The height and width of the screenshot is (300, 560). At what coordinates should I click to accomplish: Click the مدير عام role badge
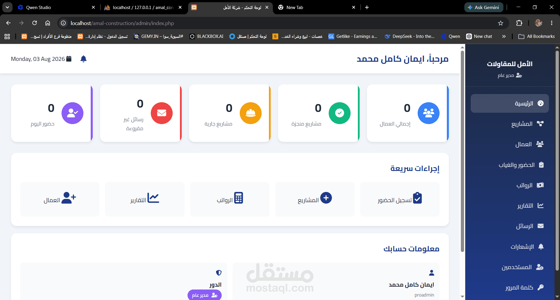(204, 295)
